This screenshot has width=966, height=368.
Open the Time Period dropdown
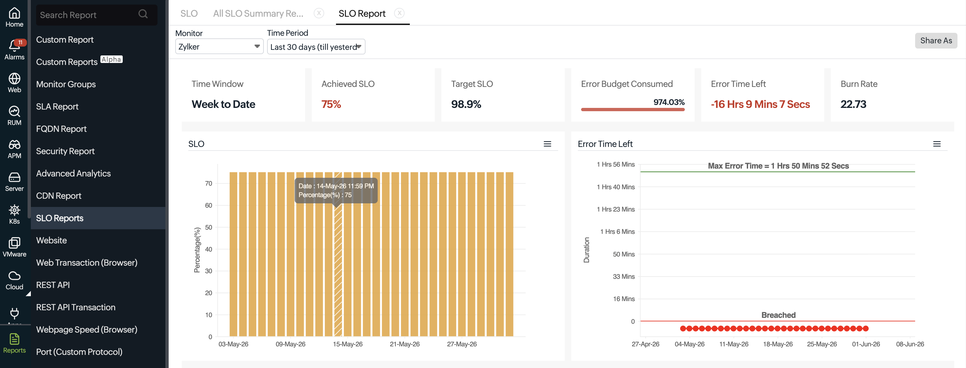316,47
